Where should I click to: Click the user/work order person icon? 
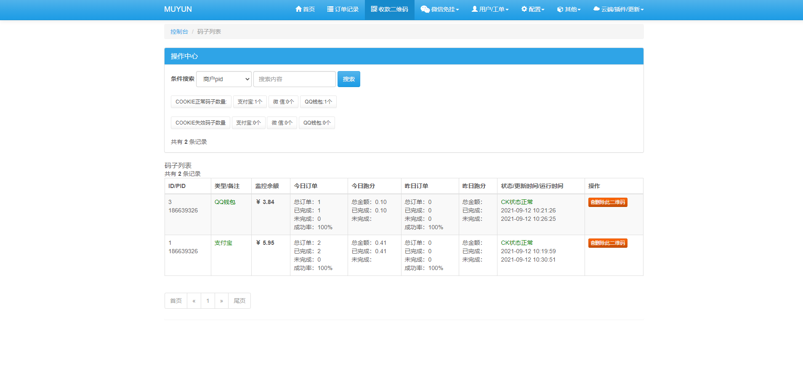[475, 9]
